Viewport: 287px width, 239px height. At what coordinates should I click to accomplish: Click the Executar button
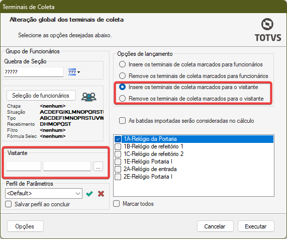(x=256, y=226)
